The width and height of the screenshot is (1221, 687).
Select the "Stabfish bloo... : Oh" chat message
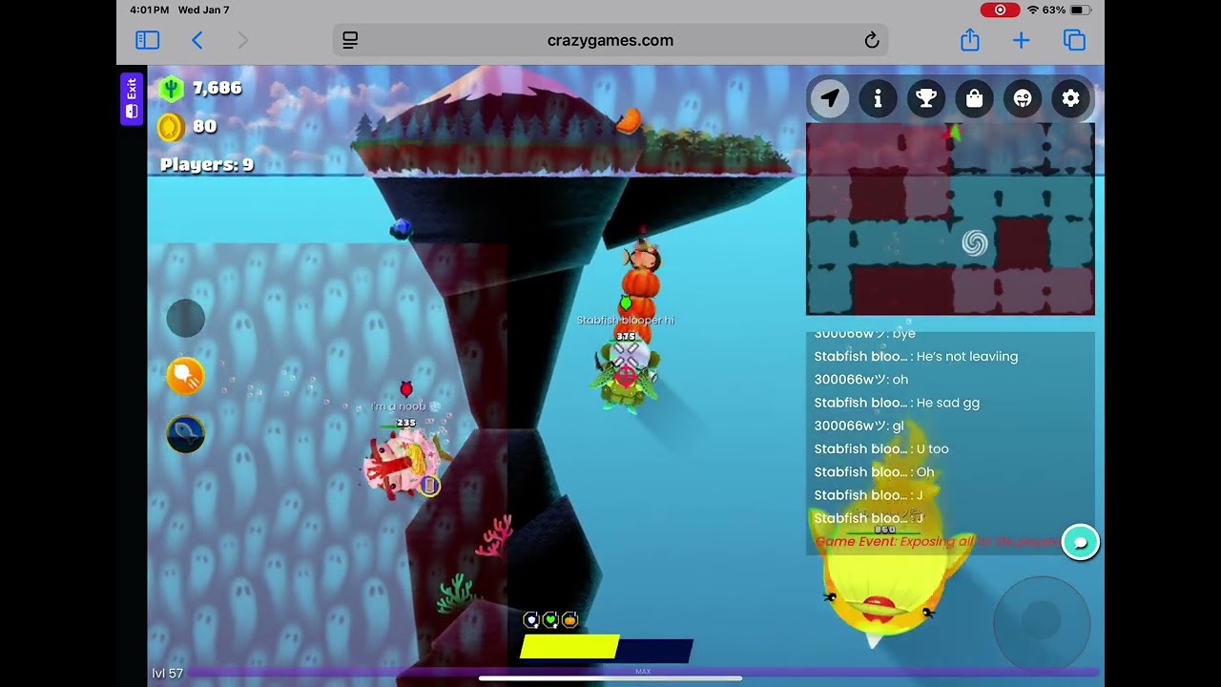point(874,472)
